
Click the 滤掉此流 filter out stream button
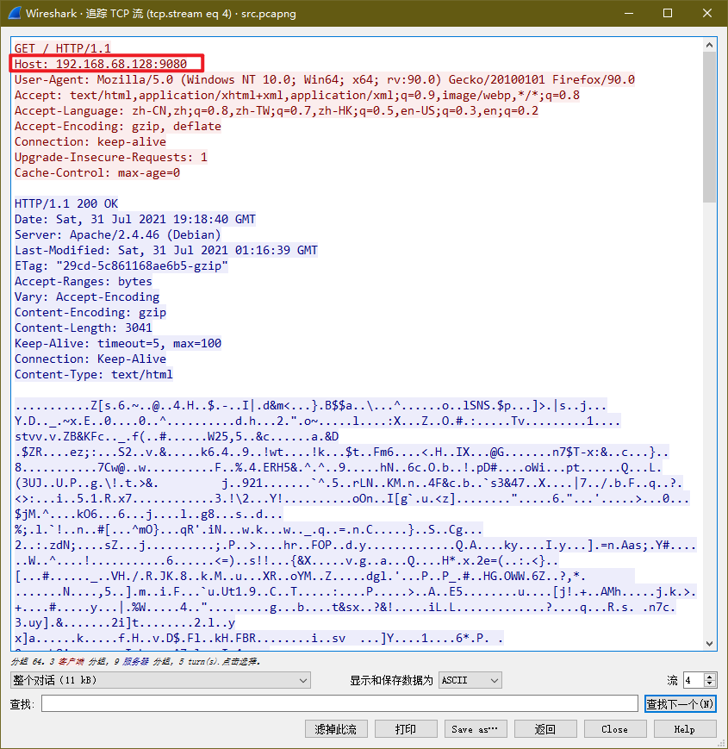336,729
